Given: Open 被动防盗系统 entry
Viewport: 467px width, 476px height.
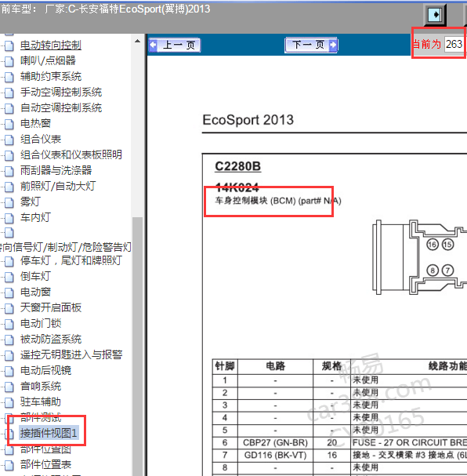Looking at the screenshot, I should pos(51,339).
